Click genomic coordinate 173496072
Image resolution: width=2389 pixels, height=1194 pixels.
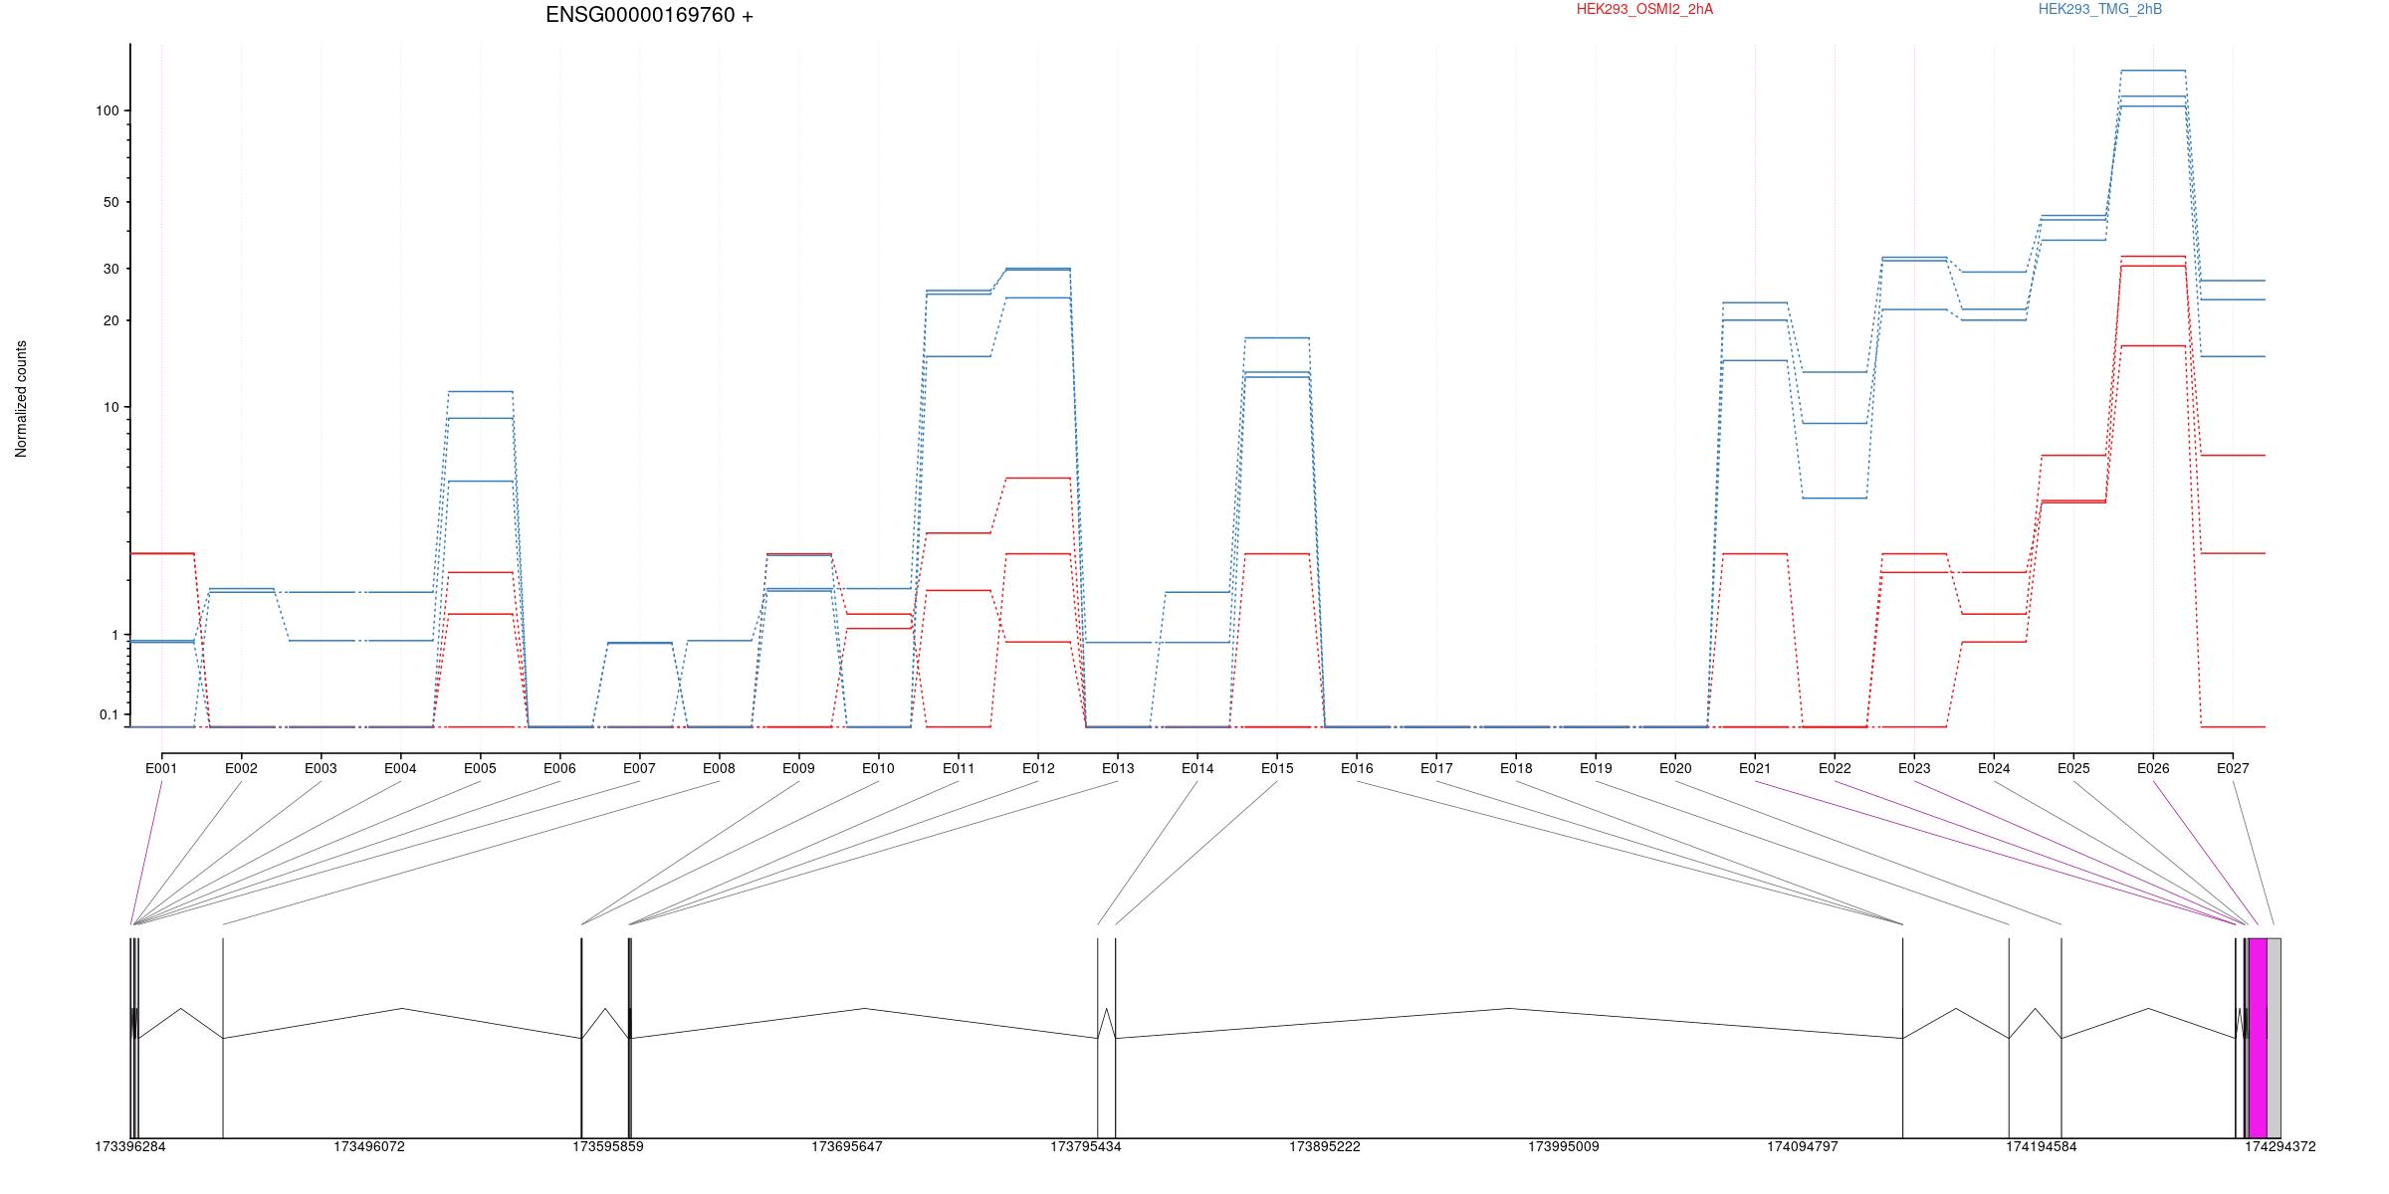369,1146
